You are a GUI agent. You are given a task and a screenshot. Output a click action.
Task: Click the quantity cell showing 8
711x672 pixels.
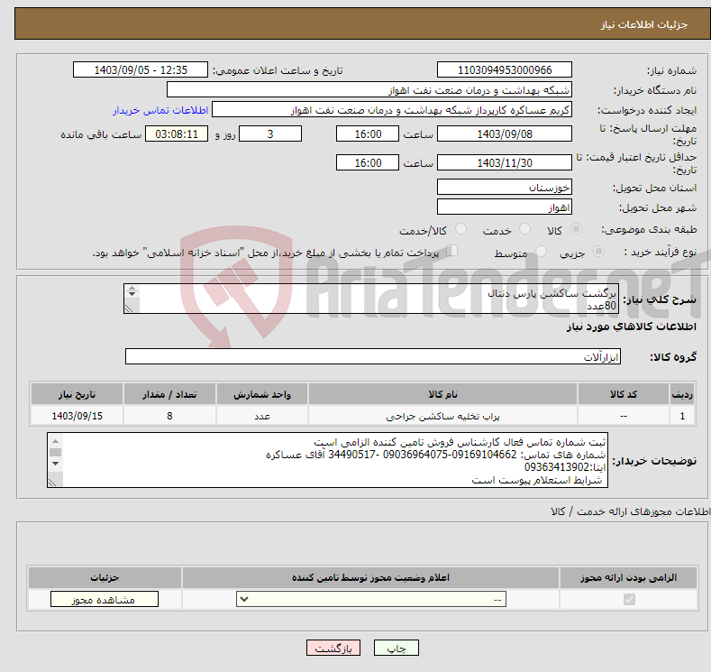(169, 416)
